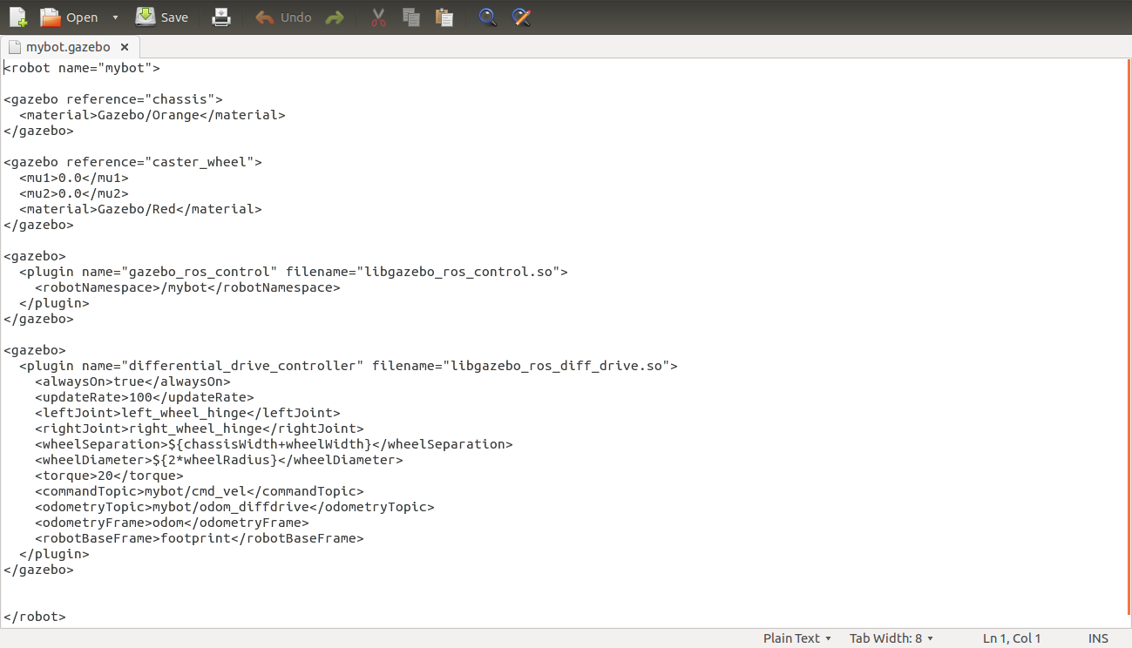Close the mybot.gazebo tab
The height and width of the screenshot is (648, 1132).
coord(125,47)
